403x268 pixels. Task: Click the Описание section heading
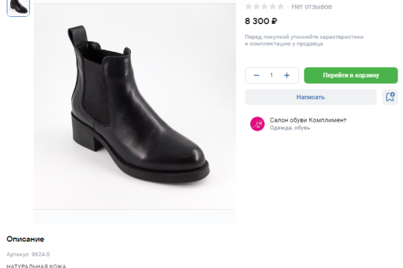[x=26, y=239]
